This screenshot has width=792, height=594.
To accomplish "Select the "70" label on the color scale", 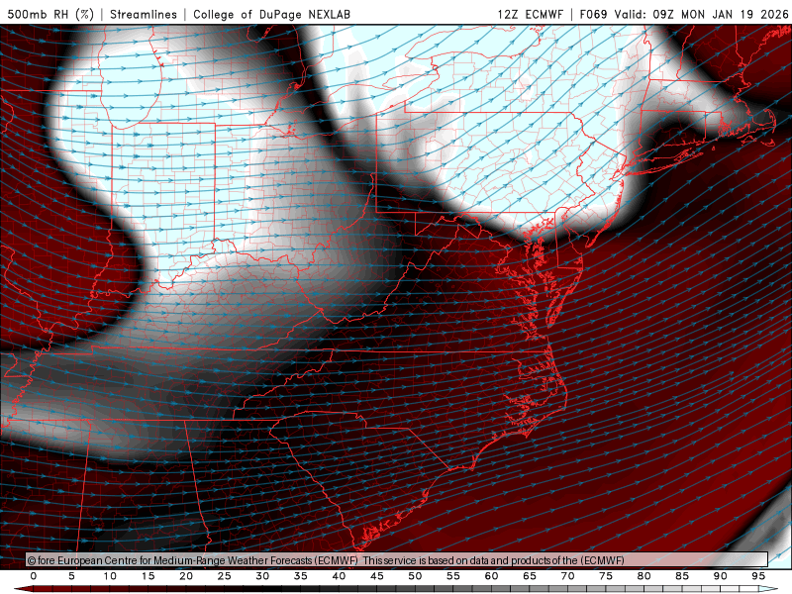I will (x=567, y=576).
